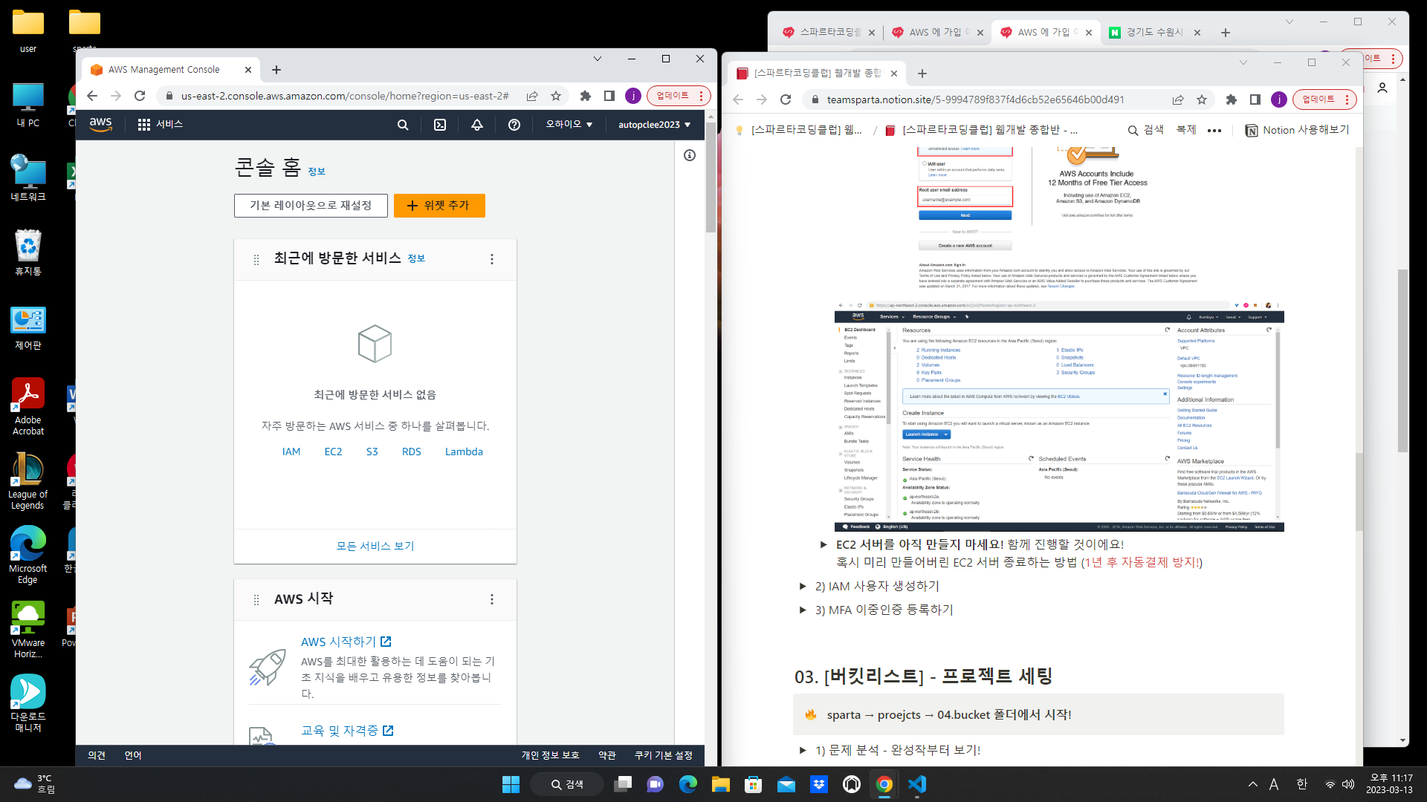Open Chrome tab search in AWS window

[597, 59]
